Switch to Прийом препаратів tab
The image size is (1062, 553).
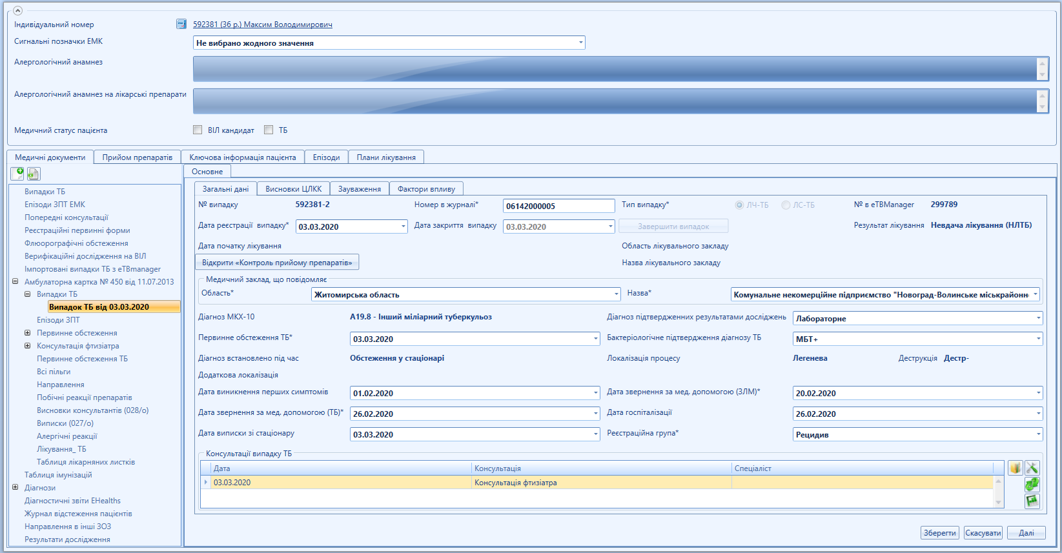(138, 157)
